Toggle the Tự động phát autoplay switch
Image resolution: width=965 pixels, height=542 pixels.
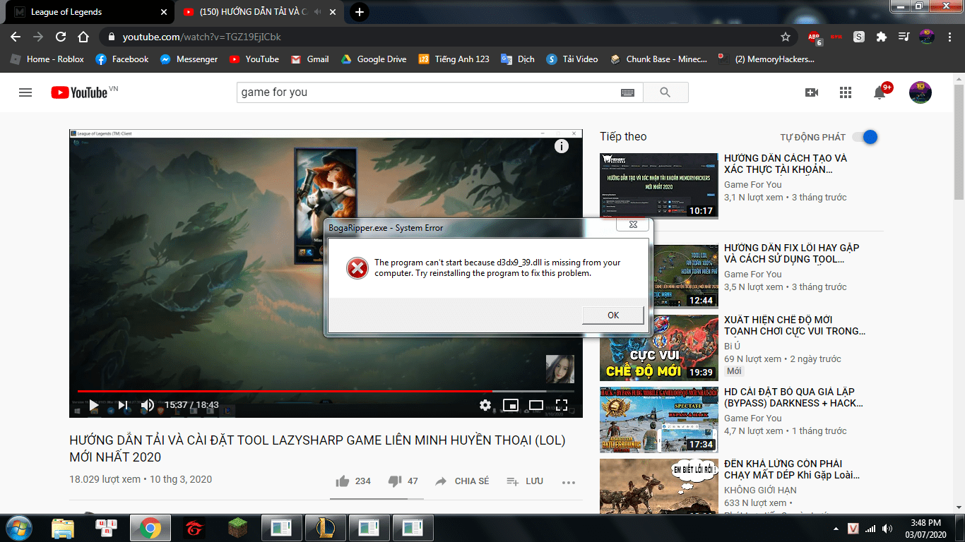click(x=865, y=137)
